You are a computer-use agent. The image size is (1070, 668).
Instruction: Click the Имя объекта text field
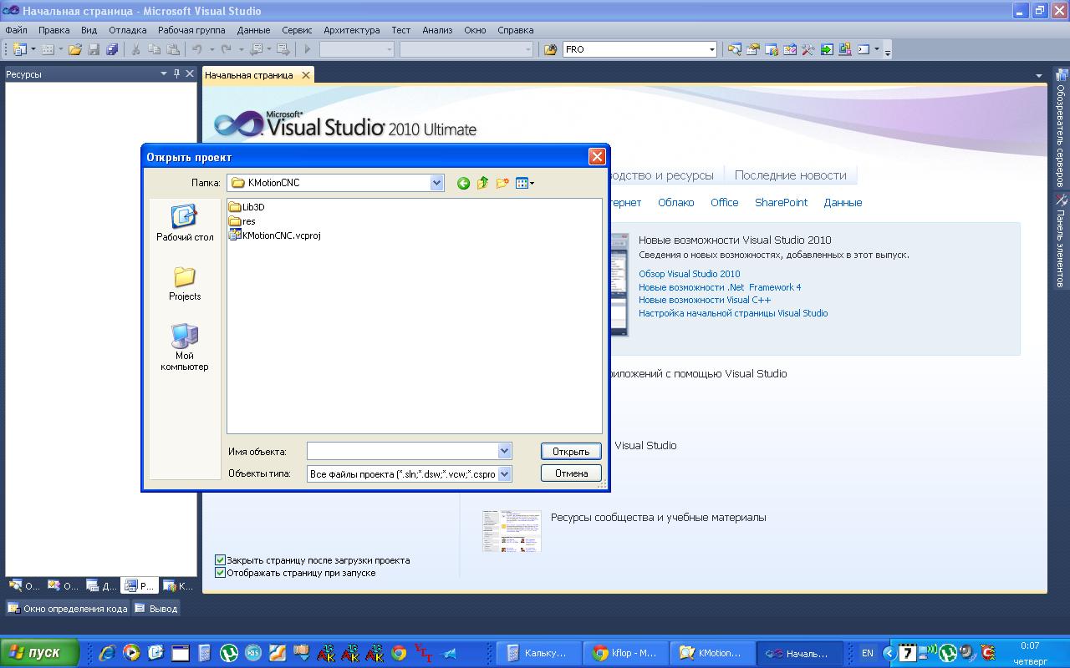(403, 451)
